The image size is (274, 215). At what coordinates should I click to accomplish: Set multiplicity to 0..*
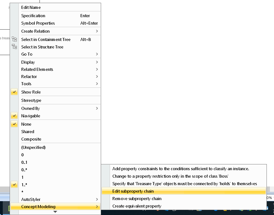point(56,170)
